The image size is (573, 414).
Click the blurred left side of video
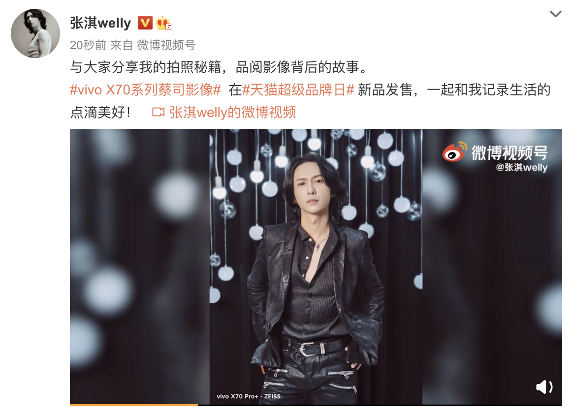140,266
